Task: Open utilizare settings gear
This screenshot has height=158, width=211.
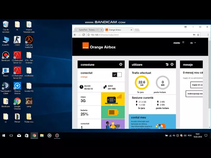Action: click(x=172, y=65)
